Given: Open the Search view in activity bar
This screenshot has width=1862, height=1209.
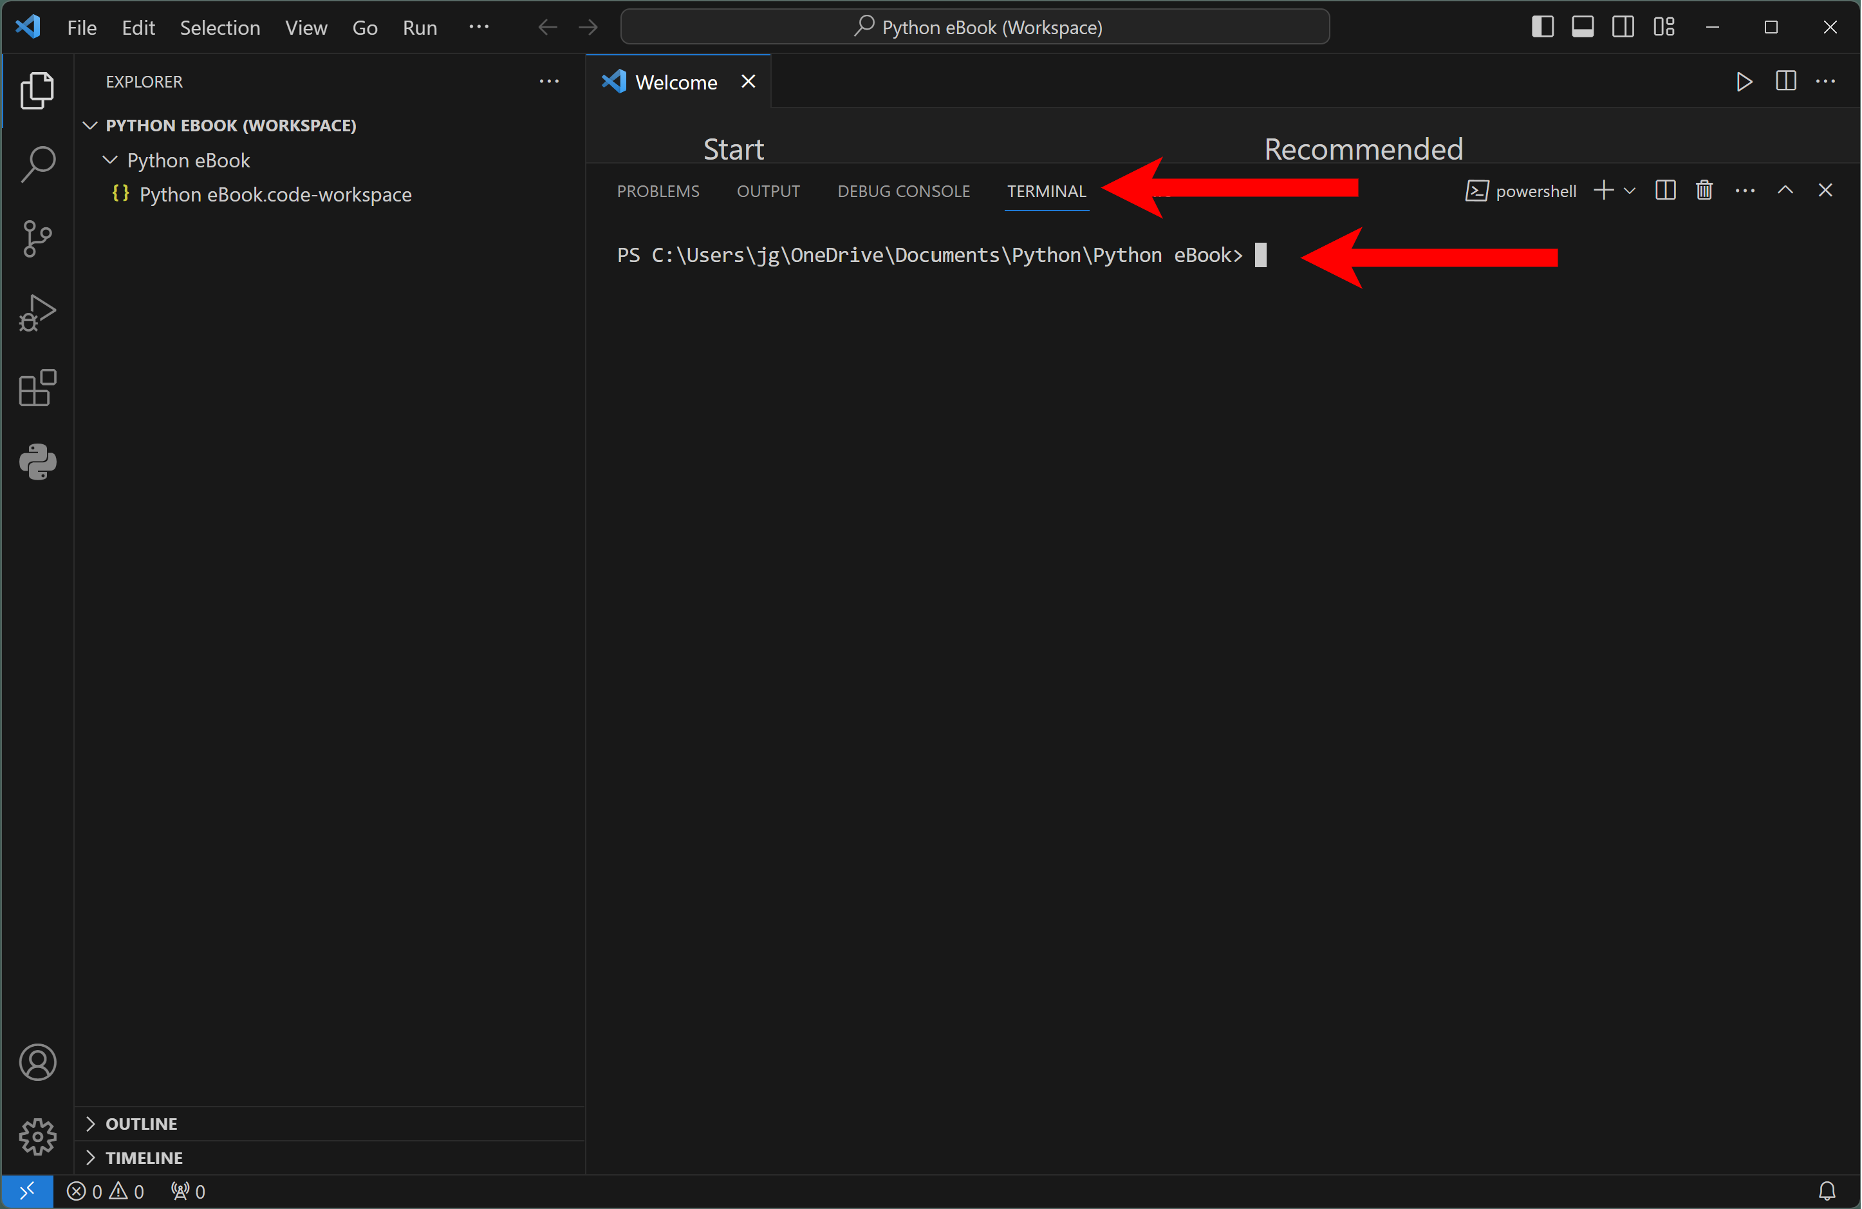Looking at the screenshot, I should pos(37,164).
